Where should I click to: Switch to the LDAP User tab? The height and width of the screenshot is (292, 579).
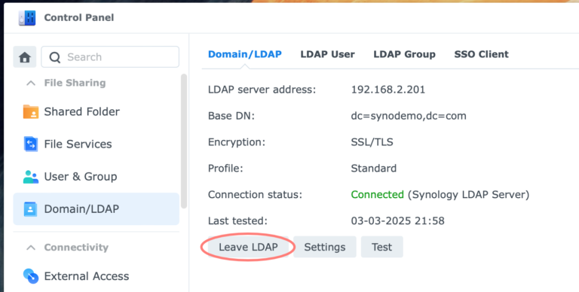coord(327,54)
